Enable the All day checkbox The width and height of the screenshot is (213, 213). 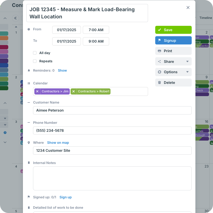(35, 53)
